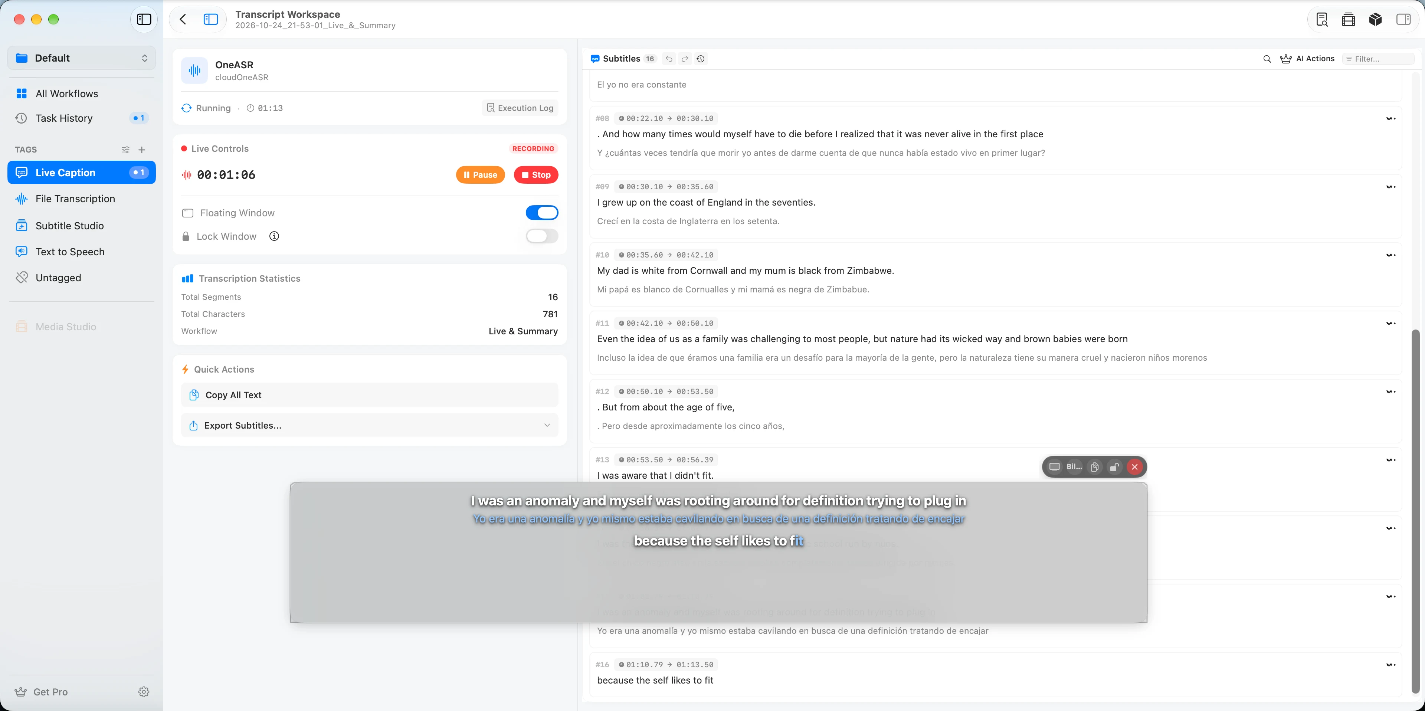Screen dimensions: 1425x711
Task: Open the document search icon in top toolbar
Action: click(x=1322, y=19)
